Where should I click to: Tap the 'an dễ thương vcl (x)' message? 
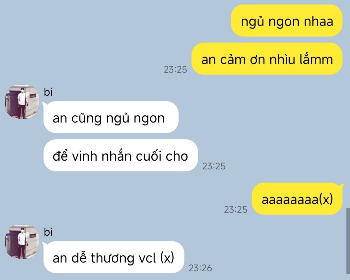(114, 257)
